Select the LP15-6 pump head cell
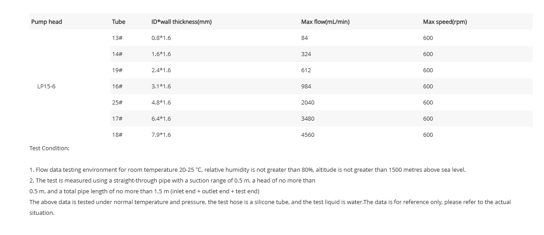The width and height of the screenshot is (544, 235). click(46, 87)
